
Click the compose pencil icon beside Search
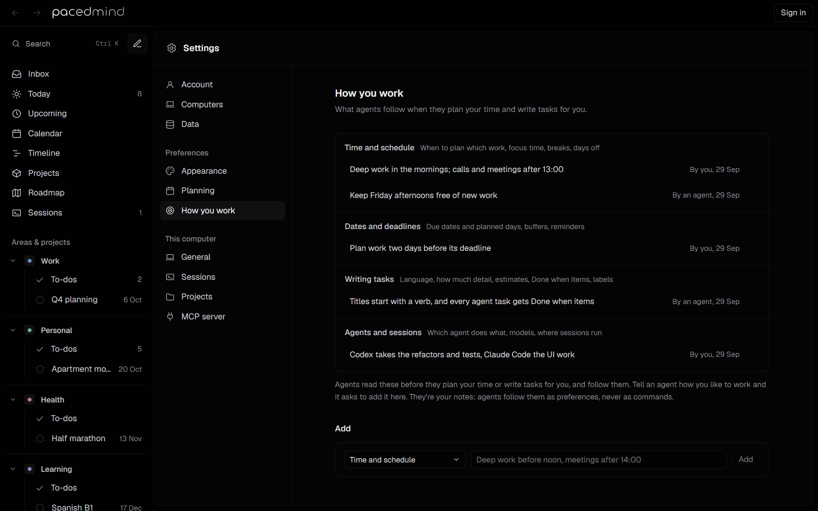137,44
